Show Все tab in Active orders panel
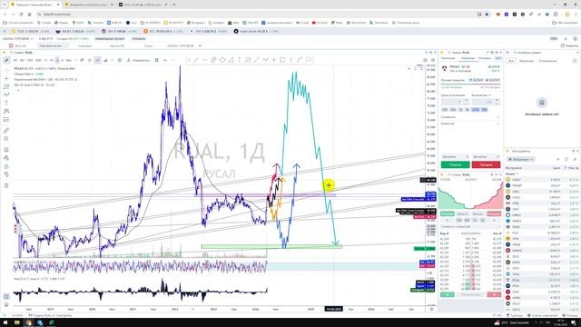The width and height of the screenshot is (581, 327). tap(511, 61)
